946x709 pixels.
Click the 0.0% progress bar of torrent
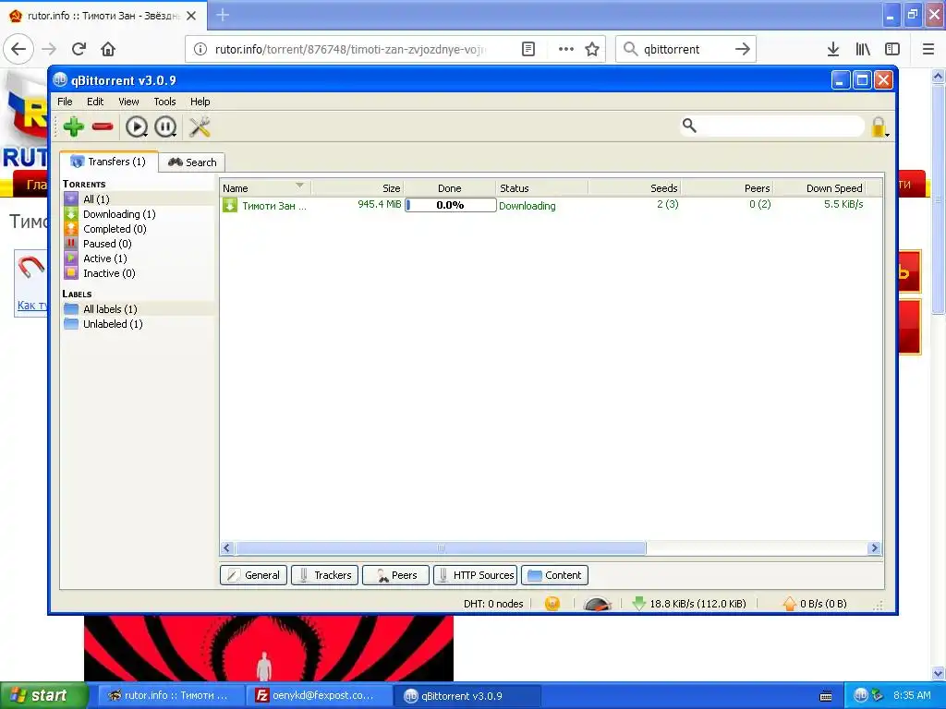coord(450,205)
